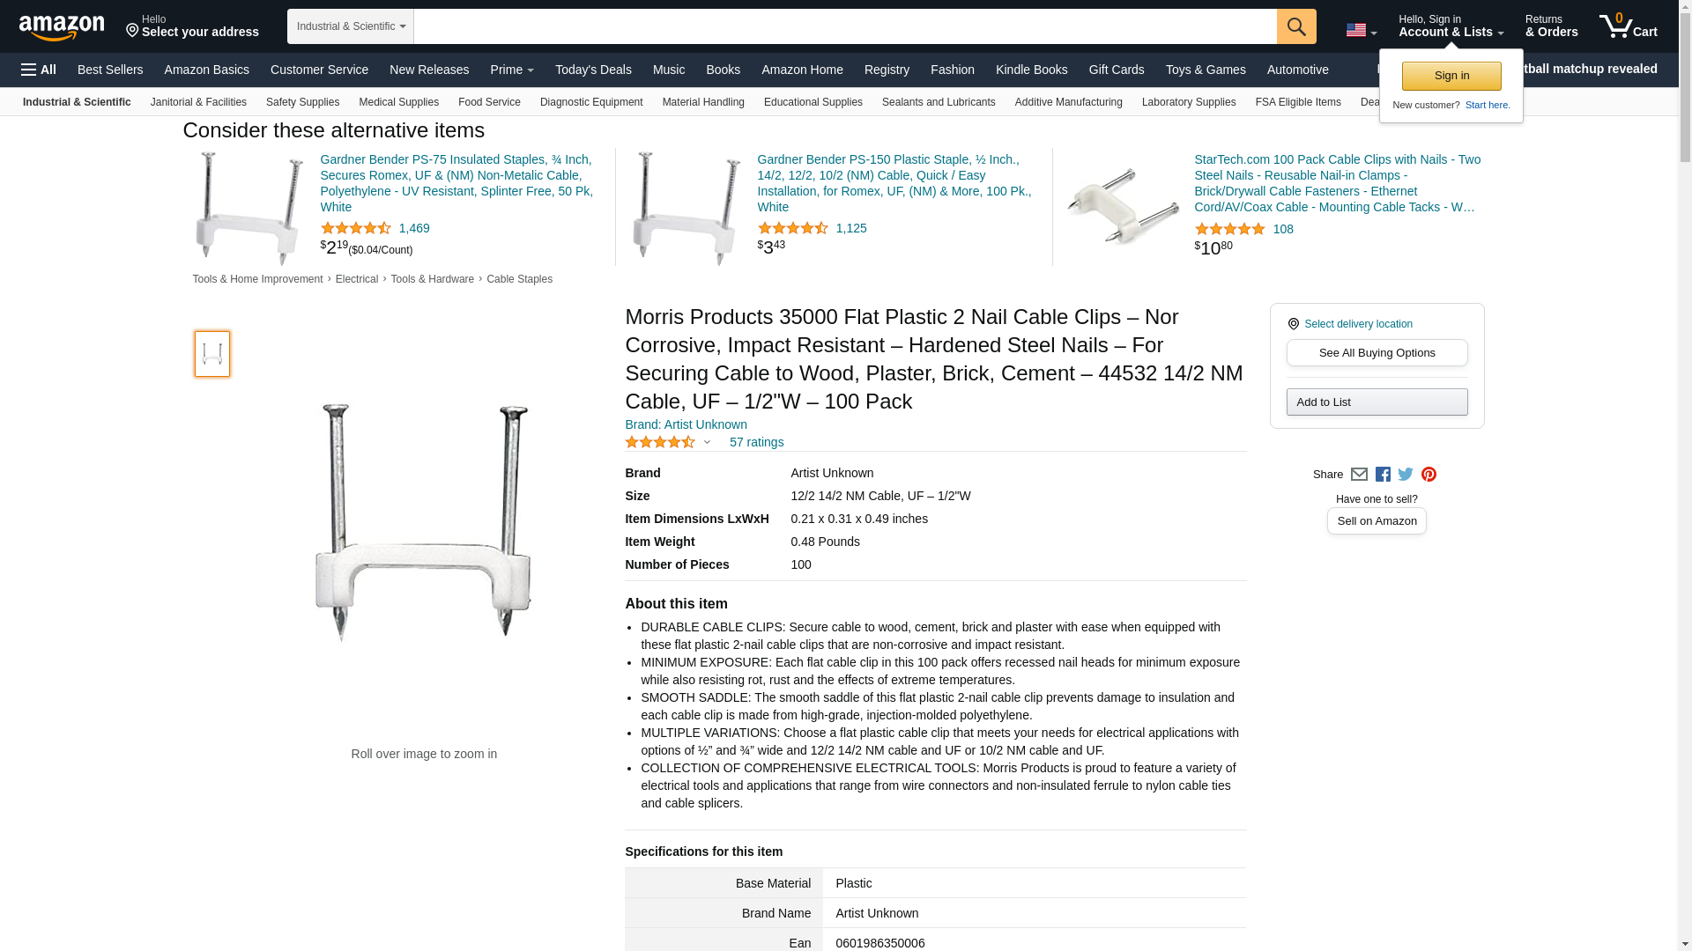This screenshot has width=1692, height=951.
Task: Expand the star rating breakdown popover
Action: 707,442
